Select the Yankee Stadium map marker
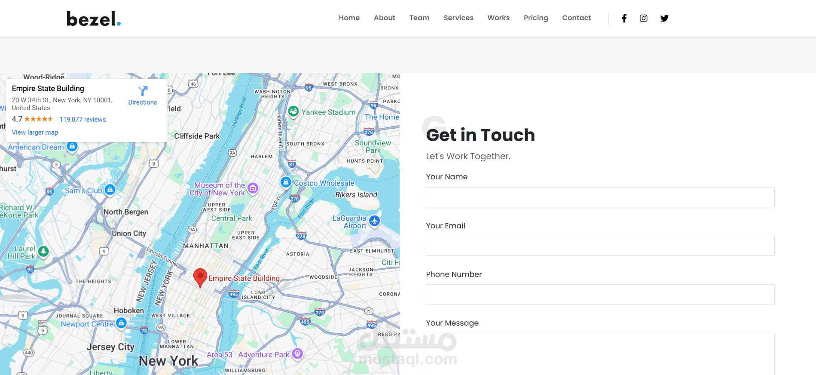The height and width of the screenshot is (375, 816). pos(293,111)
